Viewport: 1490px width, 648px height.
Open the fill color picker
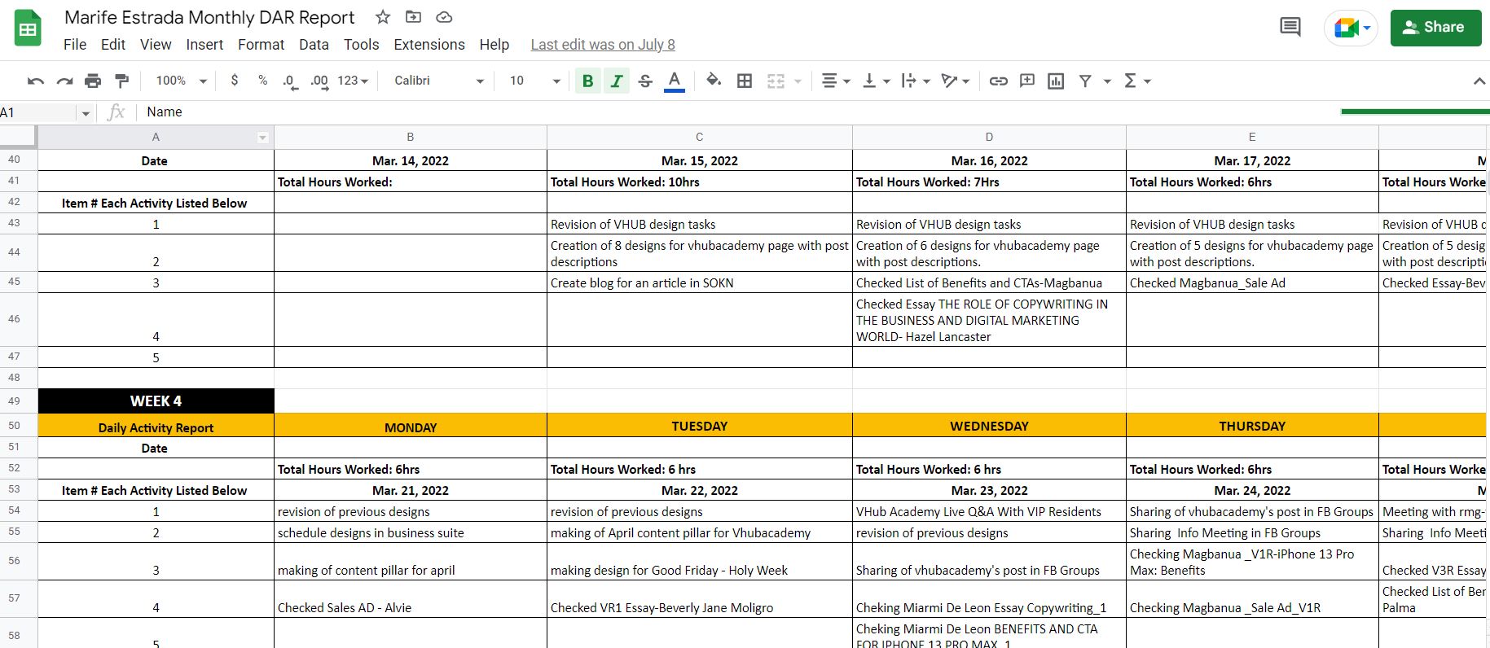[x=714, y=80]
